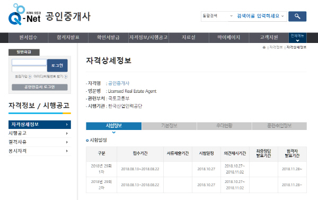
Task: Open the 합격자발표 menu
Action: pyautogui.click(x=68, y=37)
